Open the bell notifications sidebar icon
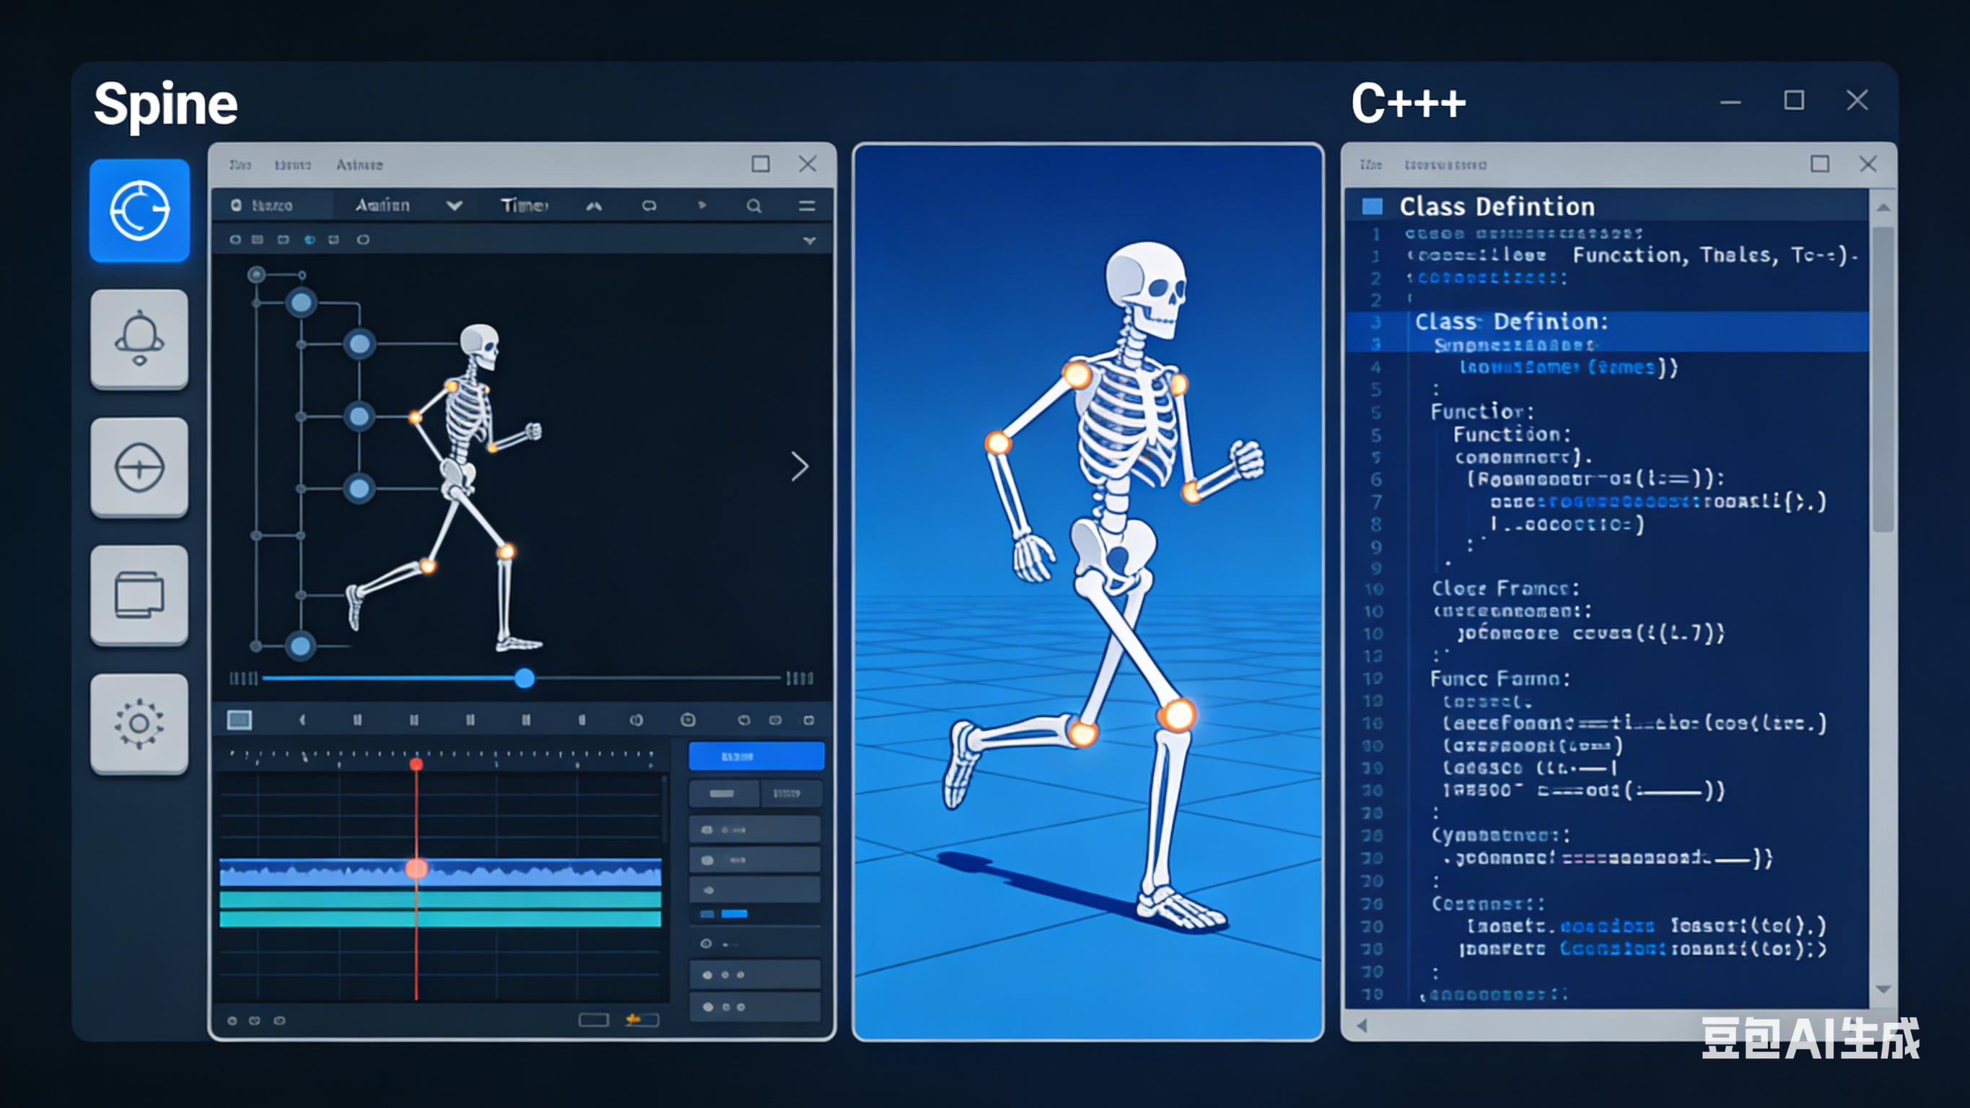The image size is (1970, 1108). 139,339
